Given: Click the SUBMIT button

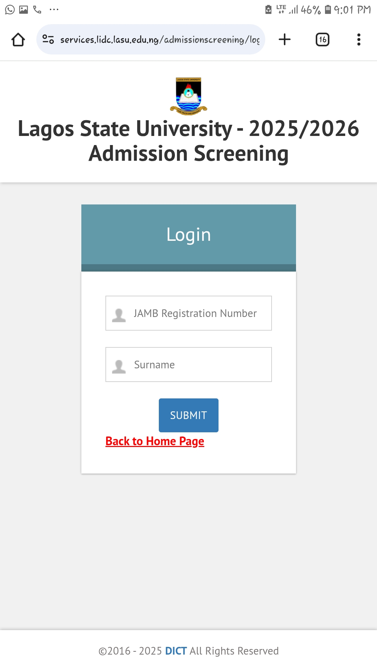Looking at the screenshot, I should click(188, 415).
